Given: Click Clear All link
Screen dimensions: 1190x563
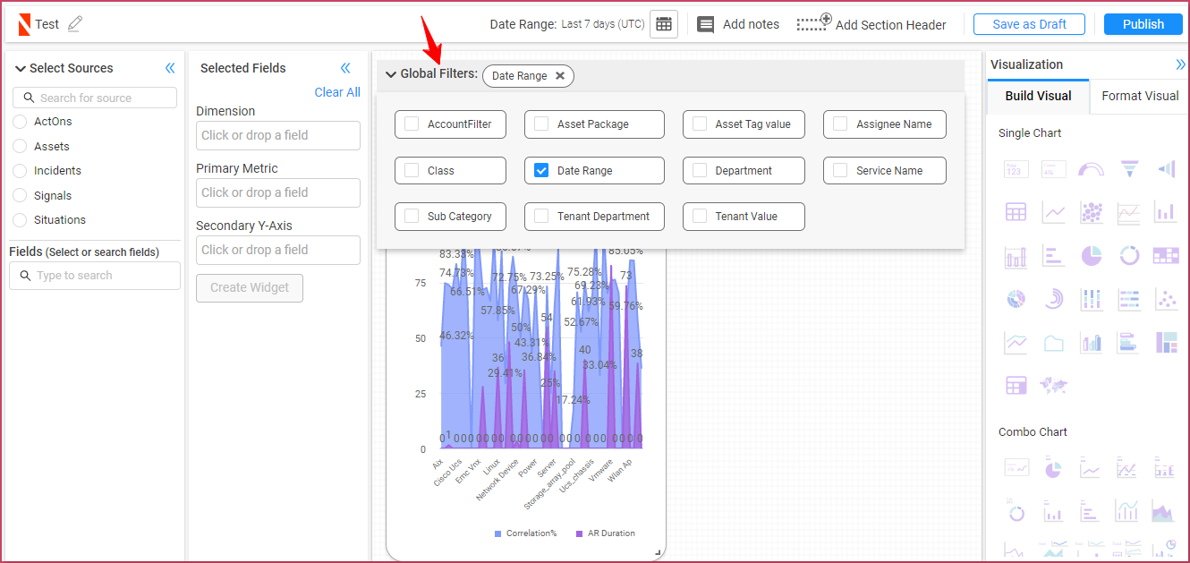Looking at the screenshot, I should 337,92.
